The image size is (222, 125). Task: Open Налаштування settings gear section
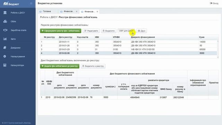[x=18, y=57]
